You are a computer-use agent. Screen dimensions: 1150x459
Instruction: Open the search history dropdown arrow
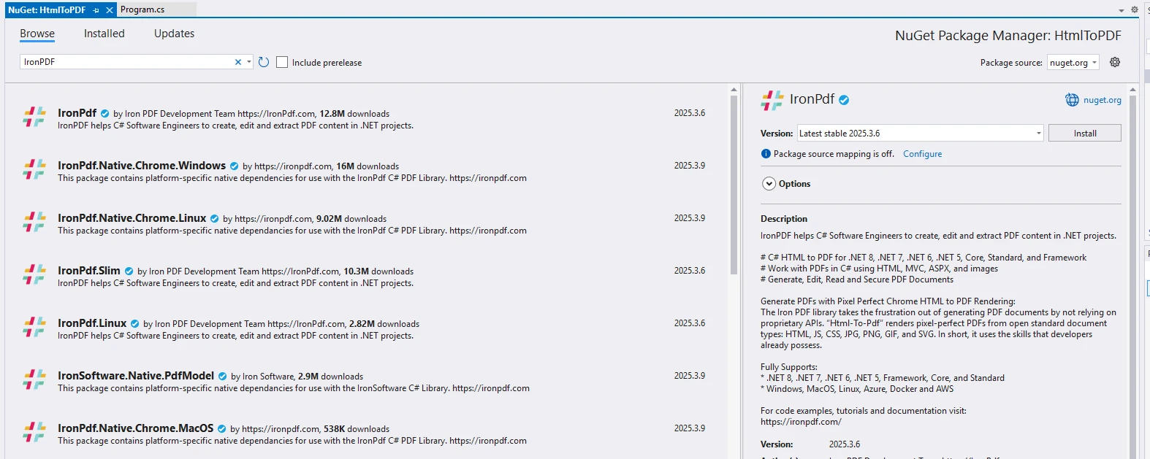(249, 62)
